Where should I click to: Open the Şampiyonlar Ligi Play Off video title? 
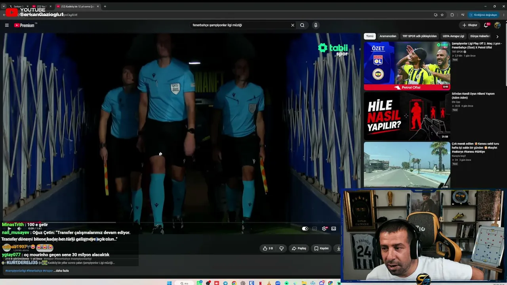[477, 46]
